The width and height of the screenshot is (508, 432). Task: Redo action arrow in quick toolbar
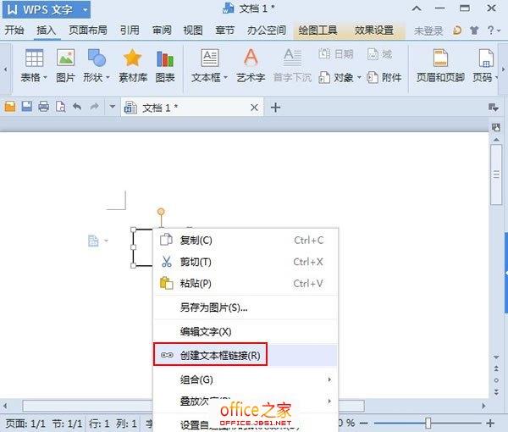94,106
